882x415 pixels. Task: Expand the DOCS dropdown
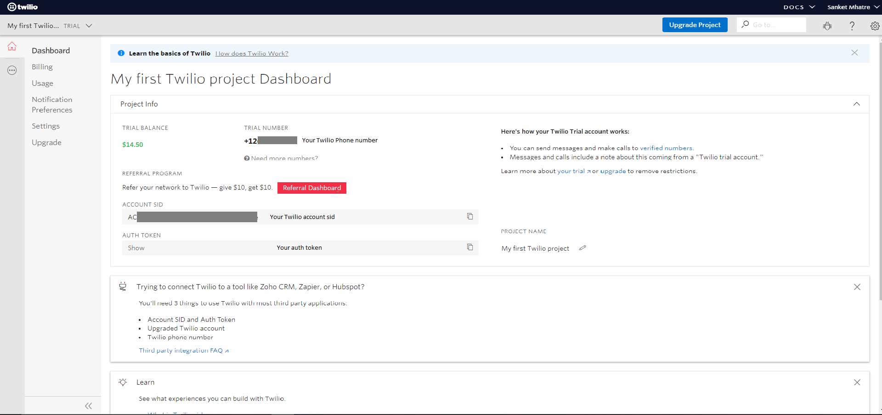coord(799,7)
